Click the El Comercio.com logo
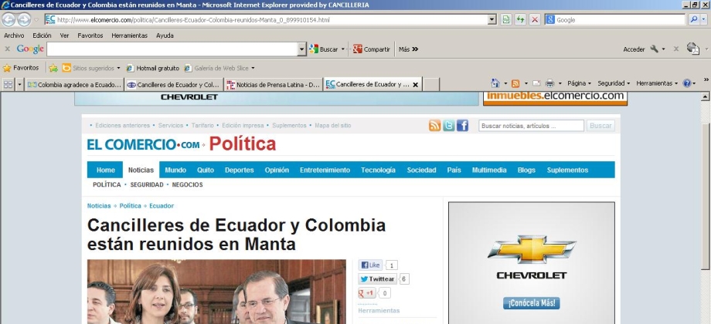 pos(143,144)
